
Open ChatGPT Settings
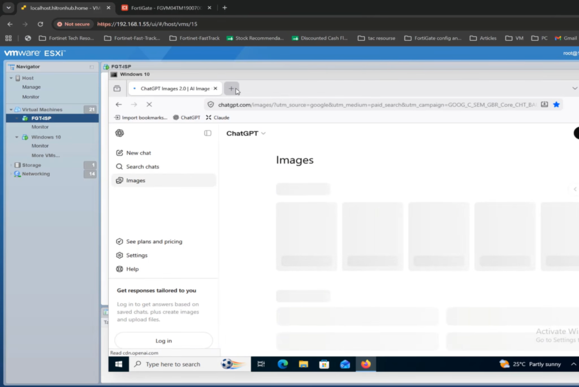[x=163, y=255]
